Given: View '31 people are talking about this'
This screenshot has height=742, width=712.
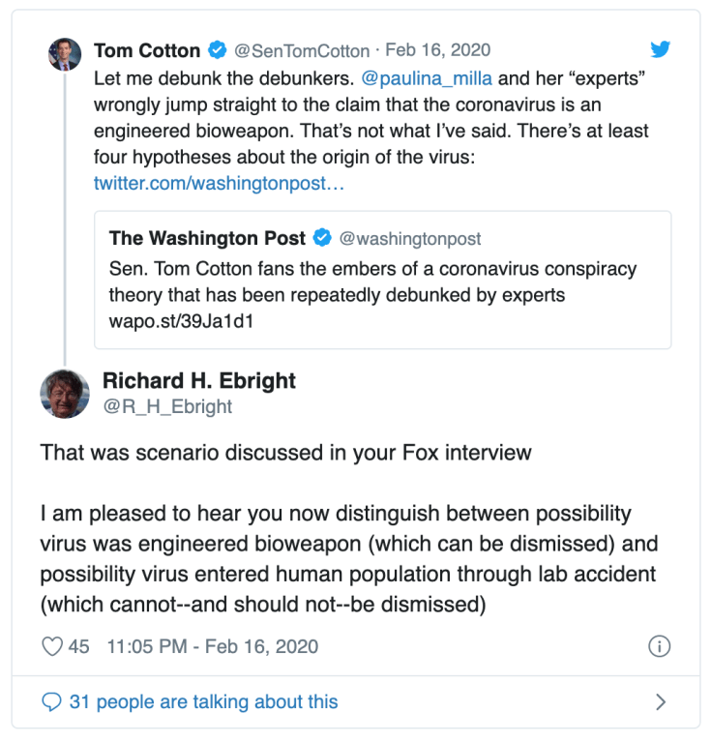Looking at the screenshot, I should [203, 701].
